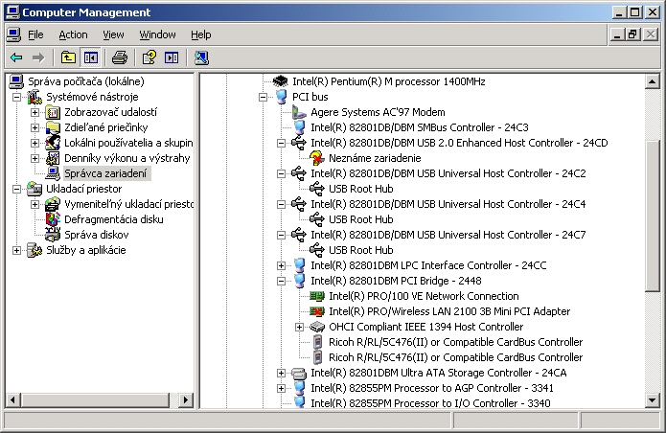Viewport: 666px width, 433px height.
Task: Expand the OHCI Compliant IEEE 1394 Host Controller
Action: [x=299, y=327]
